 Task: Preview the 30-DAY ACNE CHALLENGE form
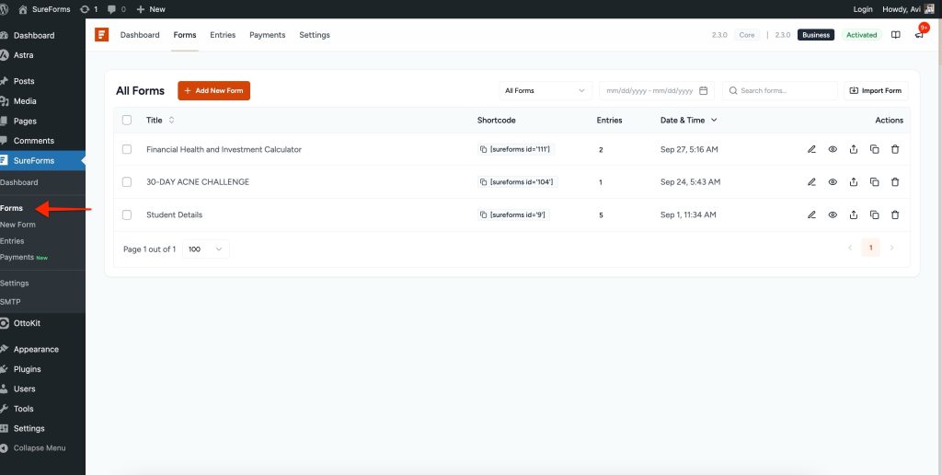point(833,181)
